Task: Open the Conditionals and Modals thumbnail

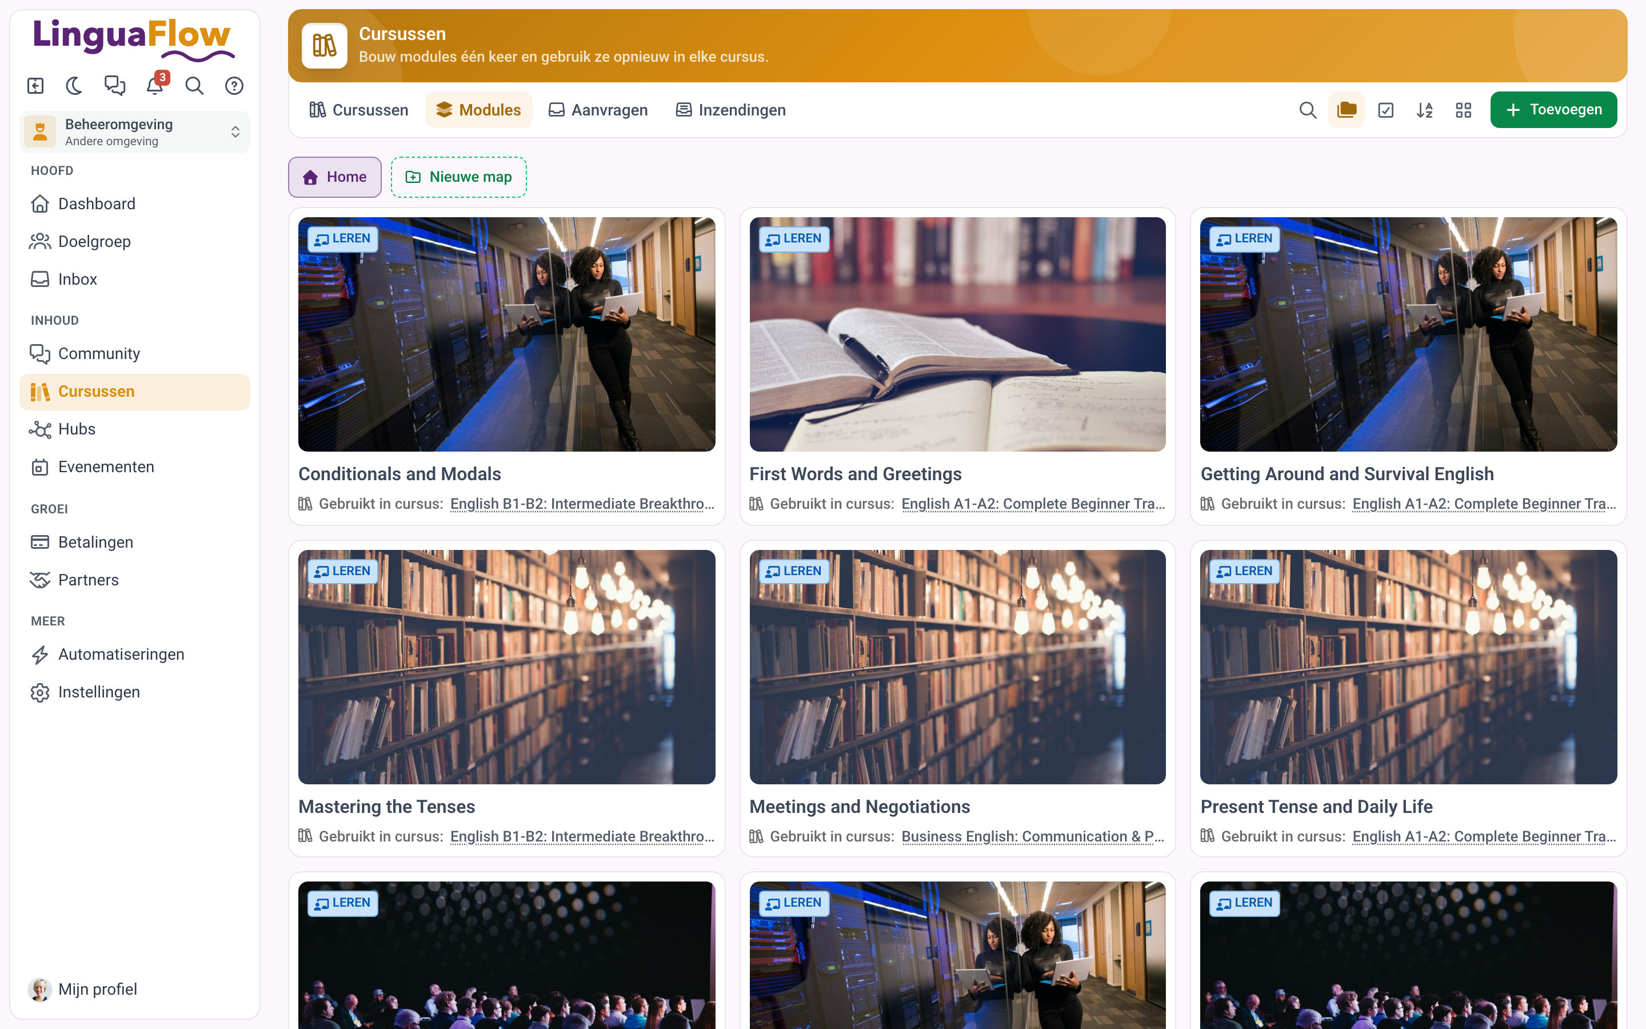Action: click(x=507, y=334)
